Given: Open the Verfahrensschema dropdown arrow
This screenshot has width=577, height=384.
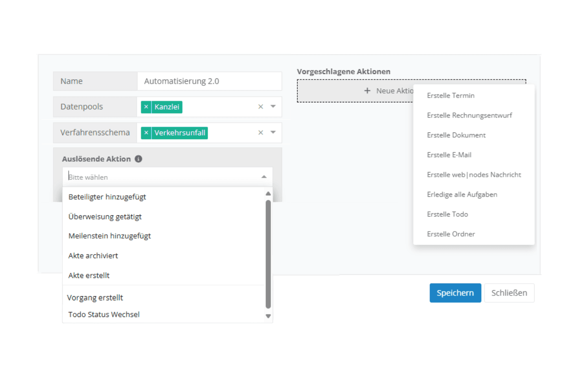Looking at the screenshot, I should (273, 133).
